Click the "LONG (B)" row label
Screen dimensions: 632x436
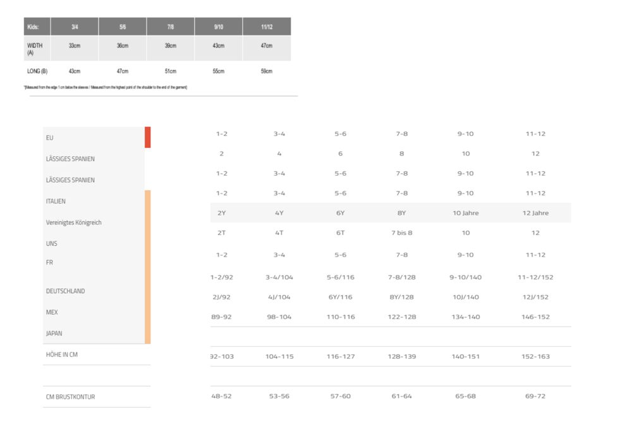37,71
